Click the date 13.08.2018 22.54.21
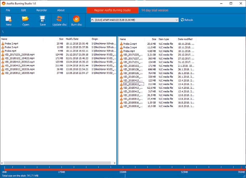Viewport: 246px width, 178px height. point(77,69)
